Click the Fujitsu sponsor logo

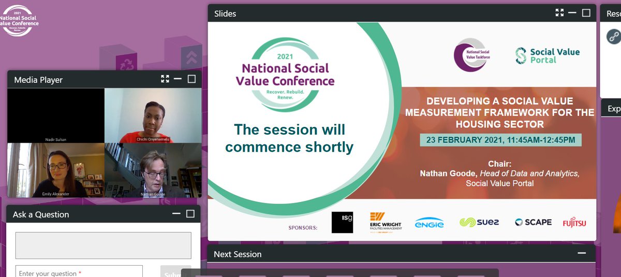[574, 223]
